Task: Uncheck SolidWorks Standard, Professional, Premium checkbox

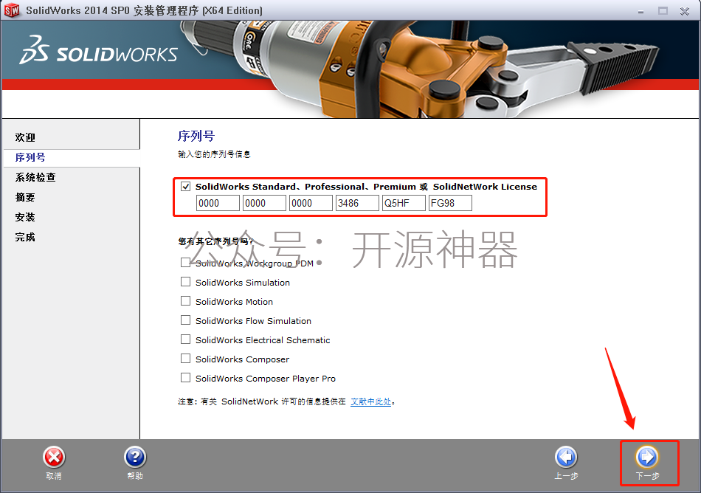Action: click(185, 187)
